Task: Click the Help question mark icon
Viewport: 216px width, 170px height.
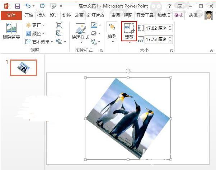Action: coord(169,6)
